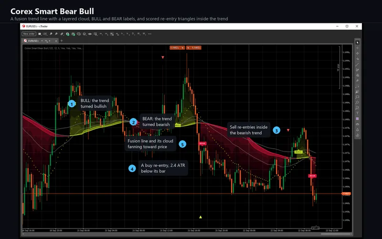Screen dimensions: 382x239
Task: Open the tab timeframe dropdown arrow
Action: 50,41
